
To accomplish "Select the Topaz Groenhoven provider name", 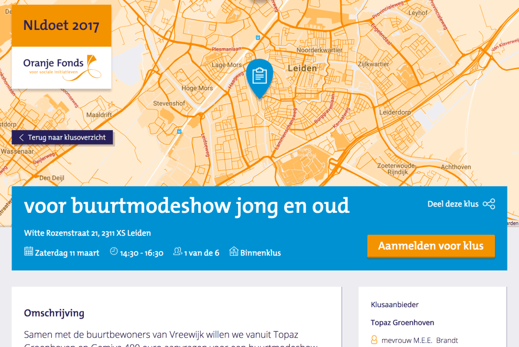I will click(x=402, y=322).
